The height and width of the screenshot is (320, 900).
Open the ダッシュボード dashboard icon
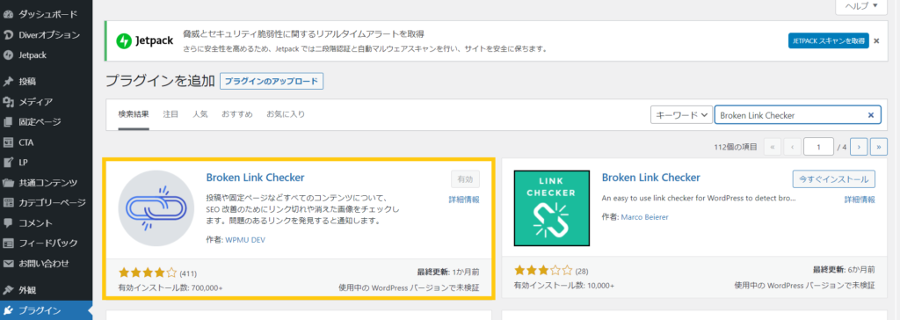pos(9,14)
